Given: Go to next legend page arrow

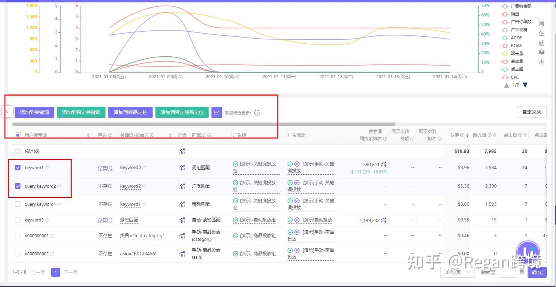Looking at the screenshot, I should [x=525, y=85].
